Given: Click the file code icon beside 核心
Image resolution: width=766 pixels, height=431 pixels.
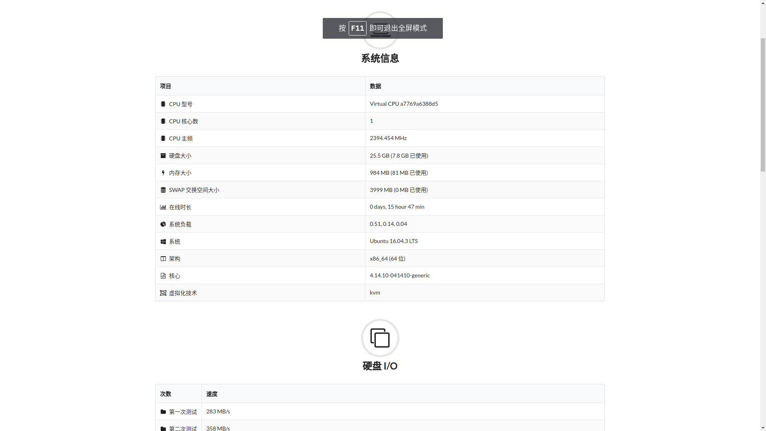Looking at the screenshot, I should tap(163, 276).
